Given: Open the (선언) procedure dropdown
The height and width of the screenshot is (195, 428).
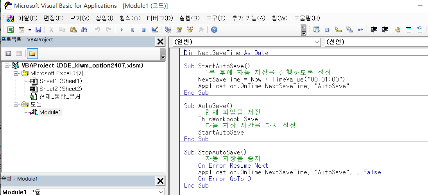Looking at the screenshot, I should click(x=376, y=42).
